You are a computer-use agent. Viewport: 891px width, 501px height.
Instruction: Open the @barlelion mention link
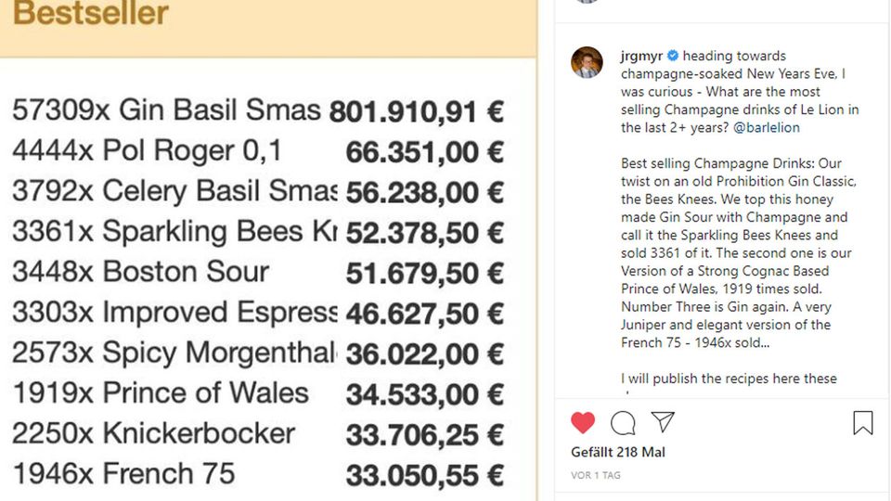pos(766,128)
